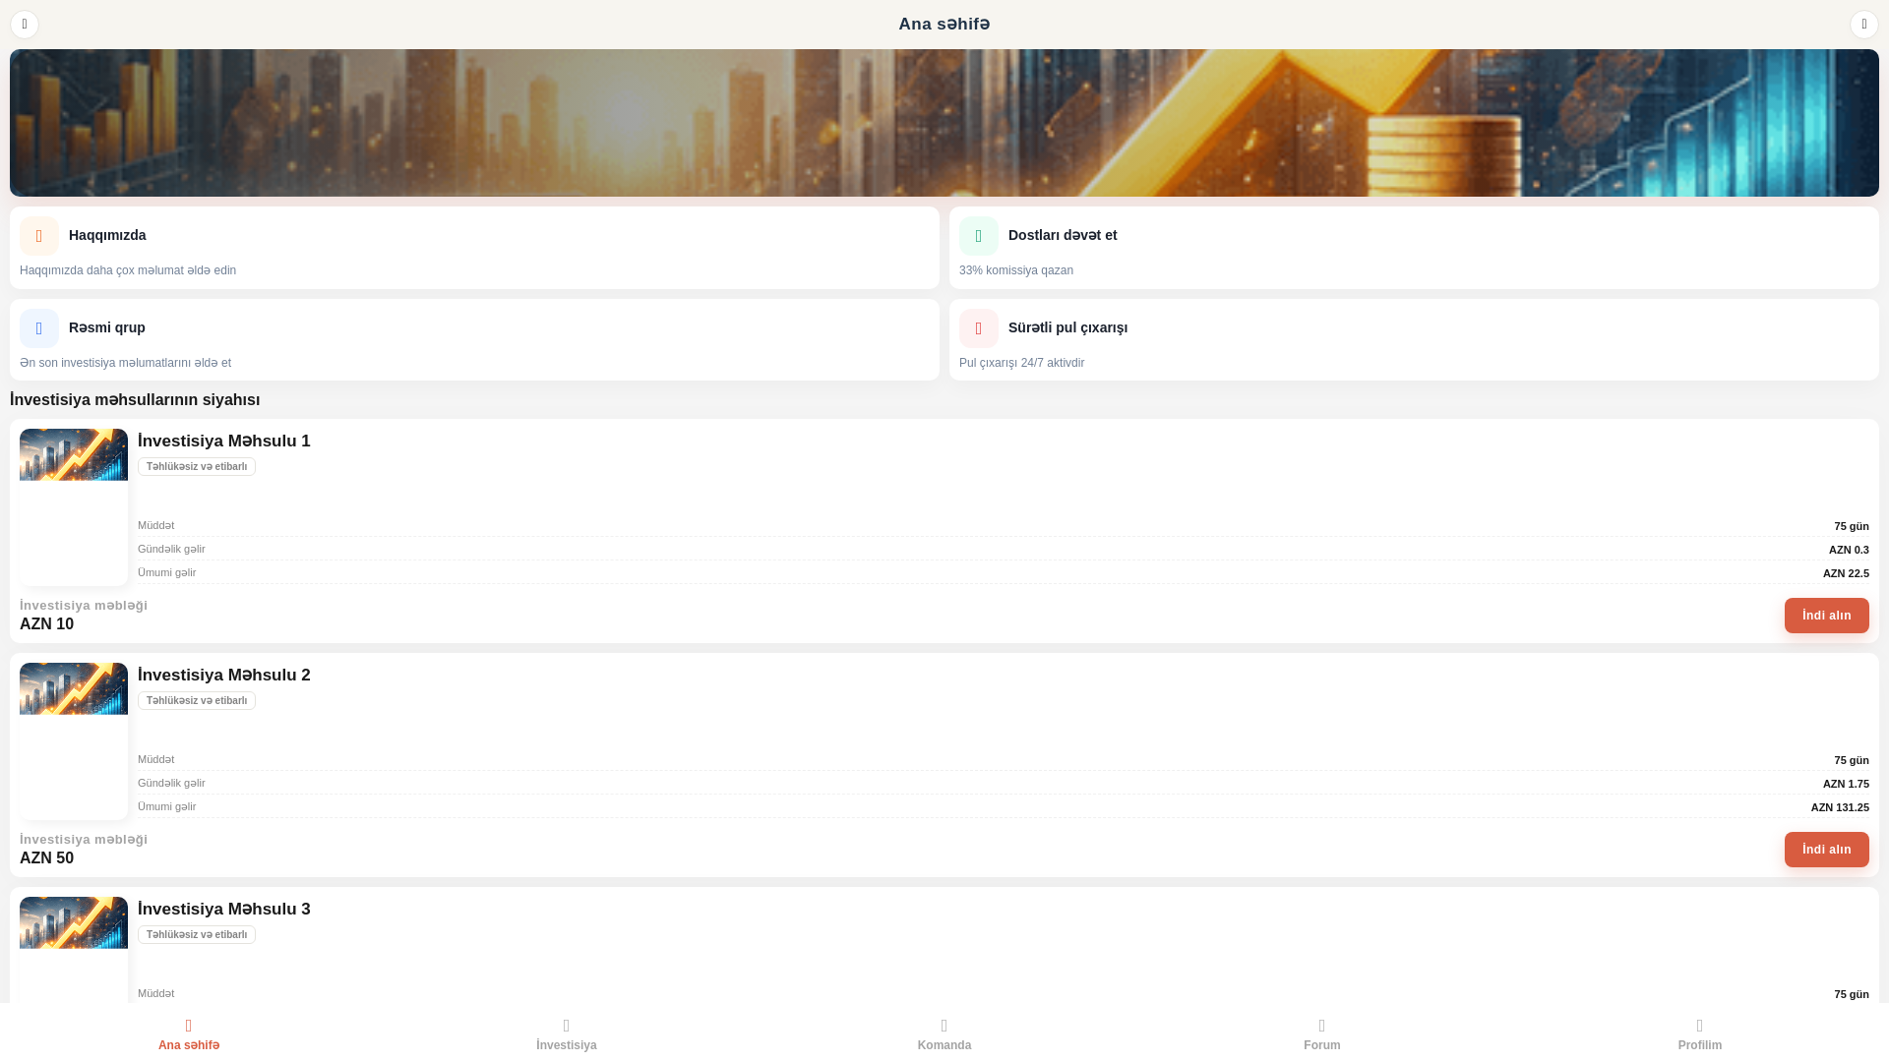Viewport: 1889px width, 1062px height.
Task: Click the Ana səhifə page title
Action: click(944, 25)
